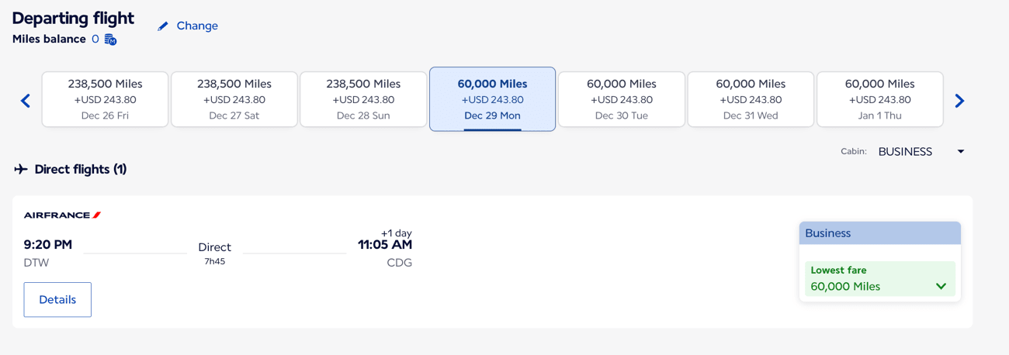Click the miles balance value 0
The height and width of the screenshot is (355, 1009).
95,40
